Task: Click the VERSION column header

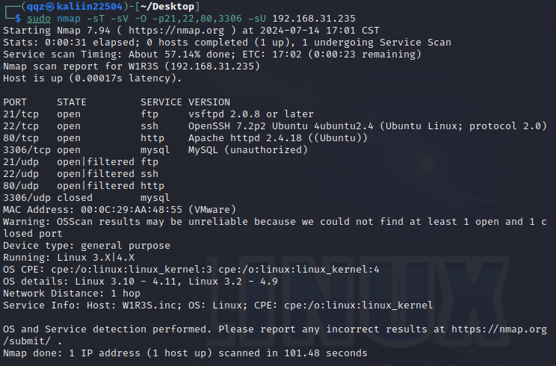Action: pos(209,102)
